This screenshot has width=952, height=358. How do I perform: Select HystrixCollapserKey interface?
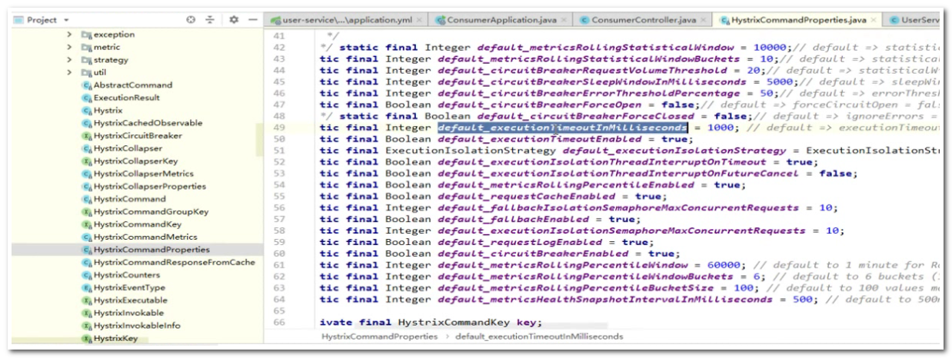(129, 161)
